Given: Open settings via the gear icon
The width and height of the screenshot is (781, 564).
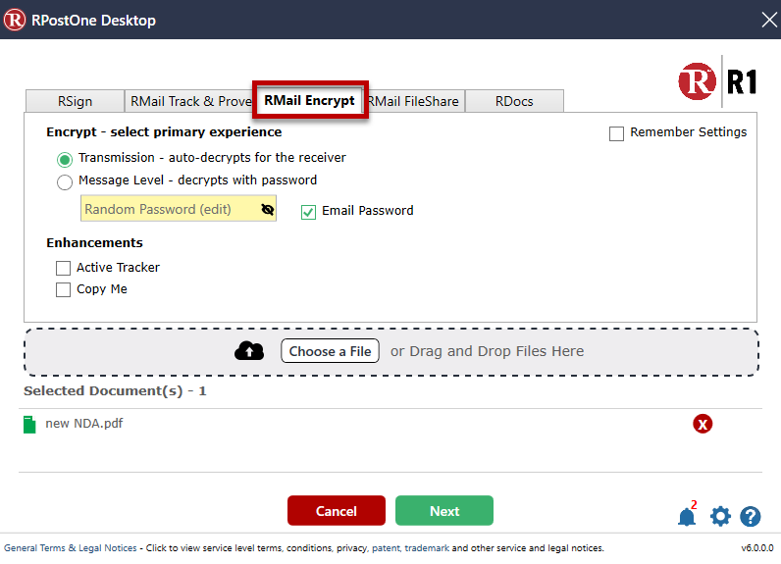Looking at the screenshot, I should (x=720, y=516).
